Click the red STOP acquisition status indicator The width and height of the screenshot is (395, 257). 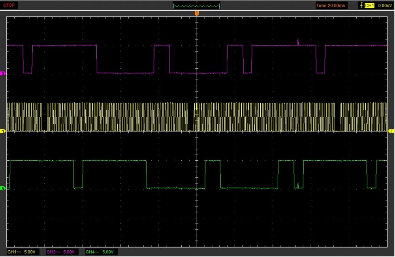9,5
